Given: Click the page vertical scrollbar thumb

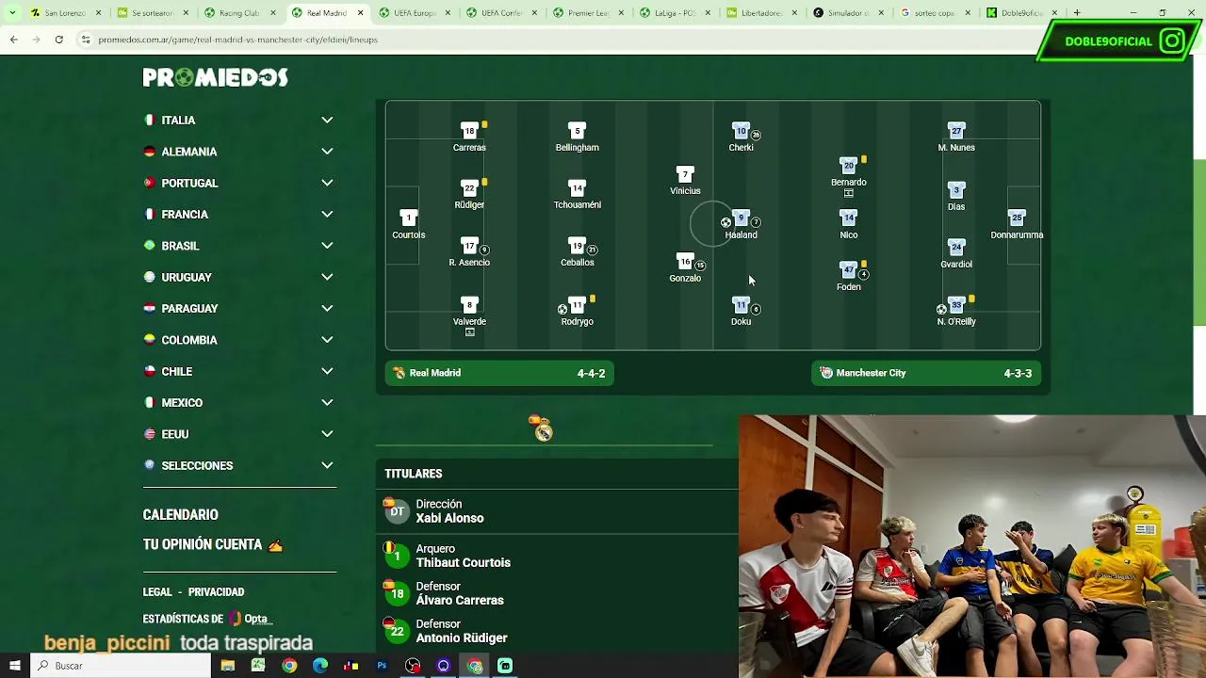Looking at the screenshot, I should 1199,242.
